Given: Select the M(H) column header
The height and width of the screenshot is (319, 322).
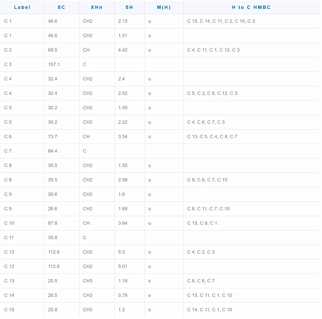Looking at the screenshot, I should (x=164, y=7).
